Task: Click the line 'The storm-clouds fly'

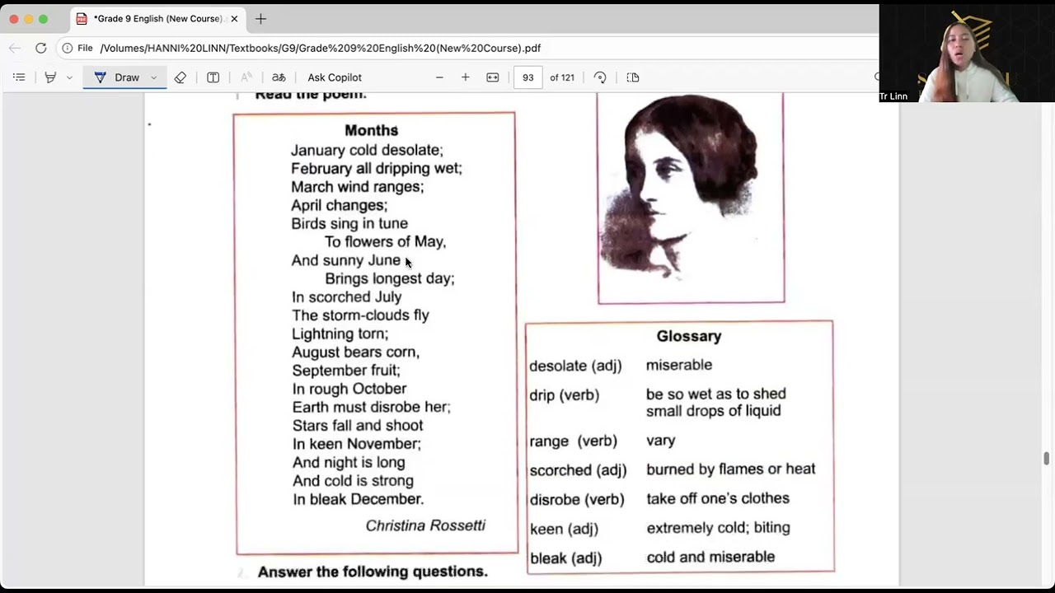Action: [360, 315]
